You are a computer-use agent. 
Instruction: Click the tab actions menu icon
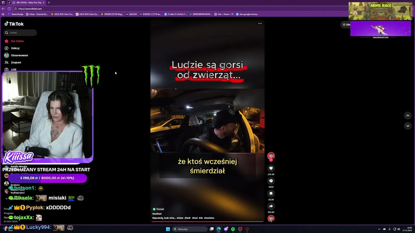click(3, 3)
